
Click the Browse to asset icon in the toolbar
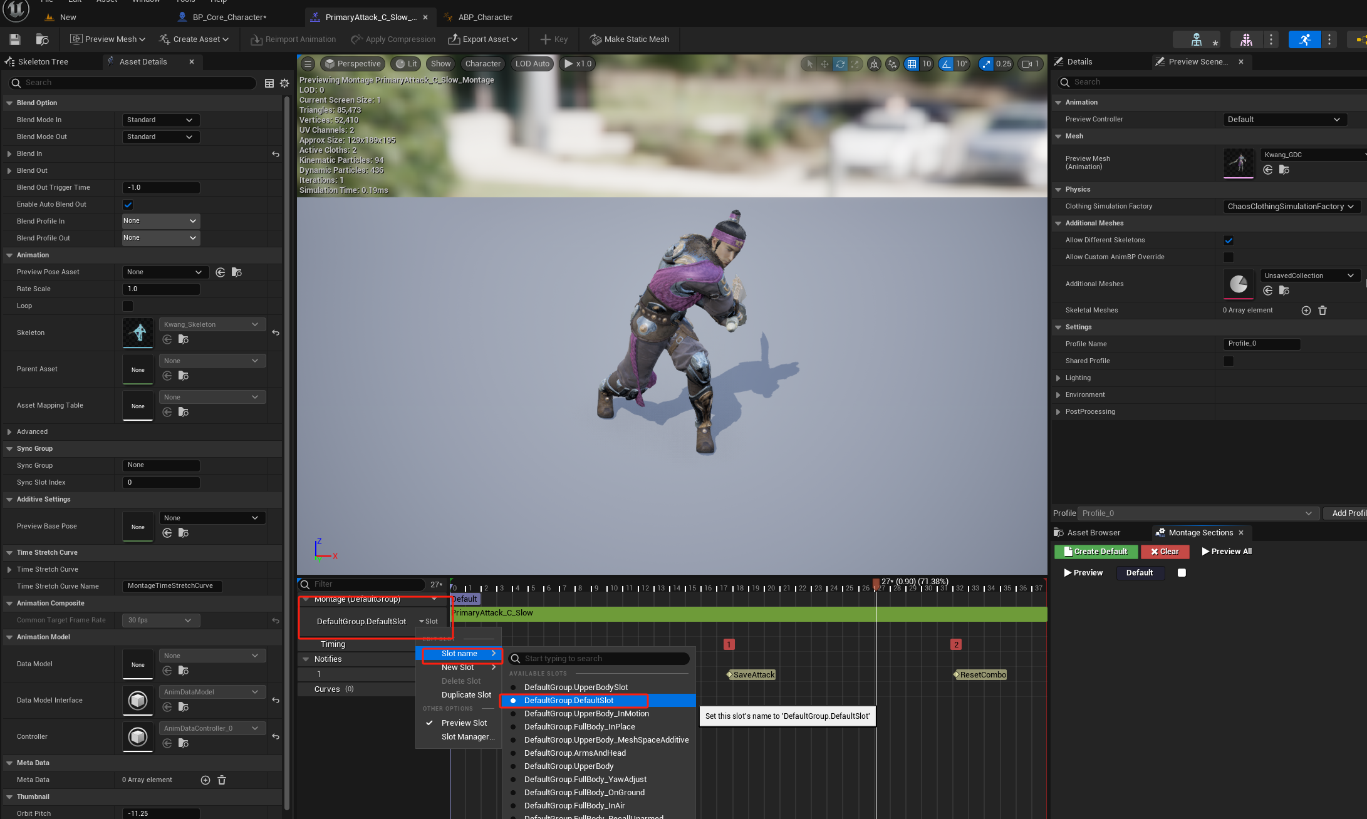[x=42, y=39]
